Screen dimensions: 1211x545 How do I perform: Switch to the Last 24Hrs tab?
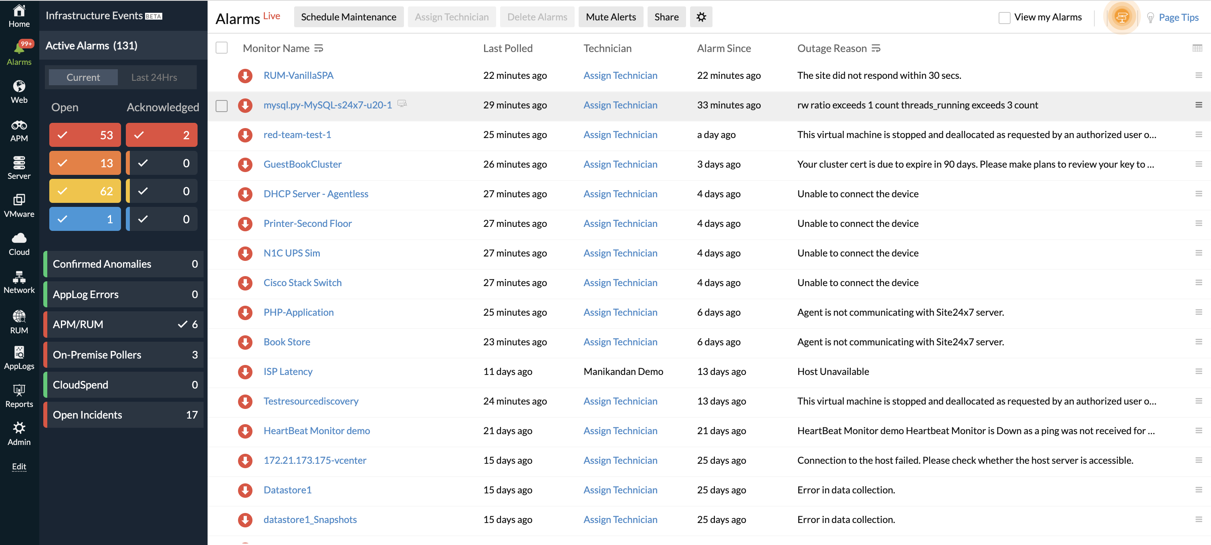(154, 77)
